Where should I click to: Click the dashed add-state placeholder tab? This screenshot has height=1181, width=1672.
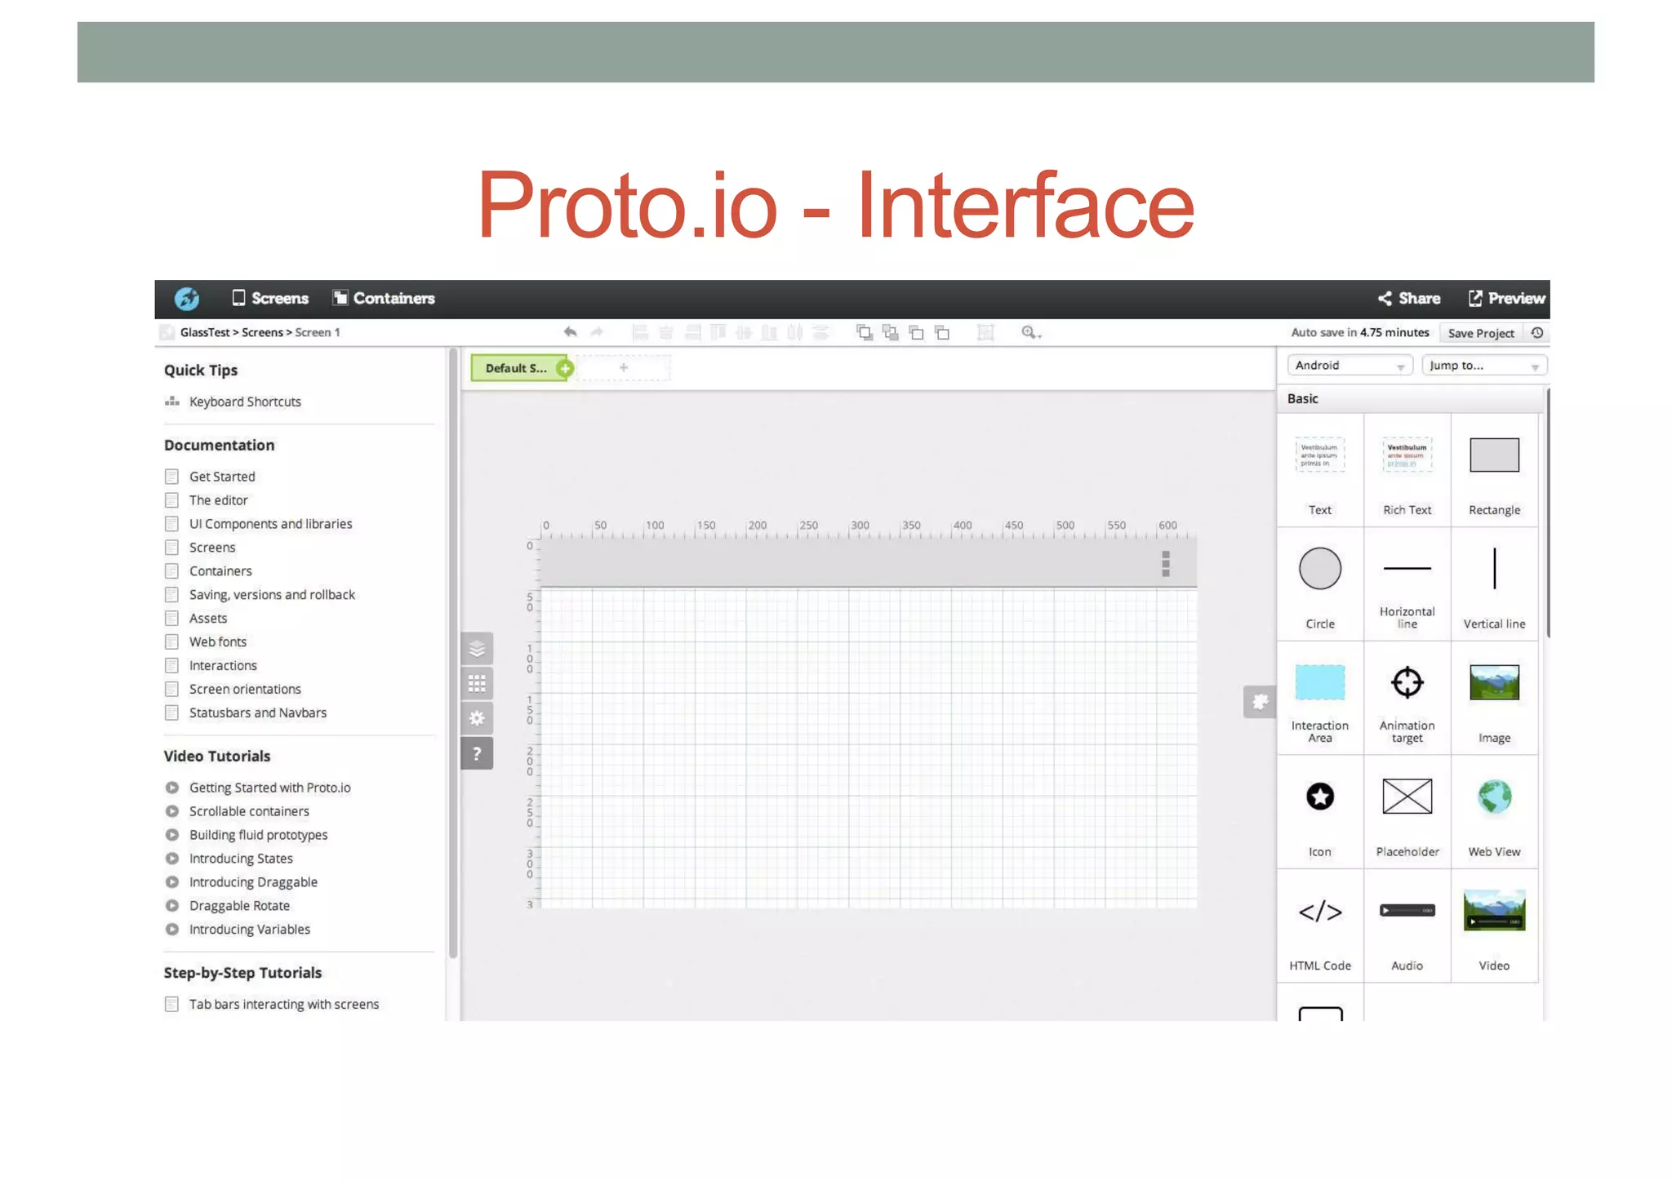click(x=624, y=368)
